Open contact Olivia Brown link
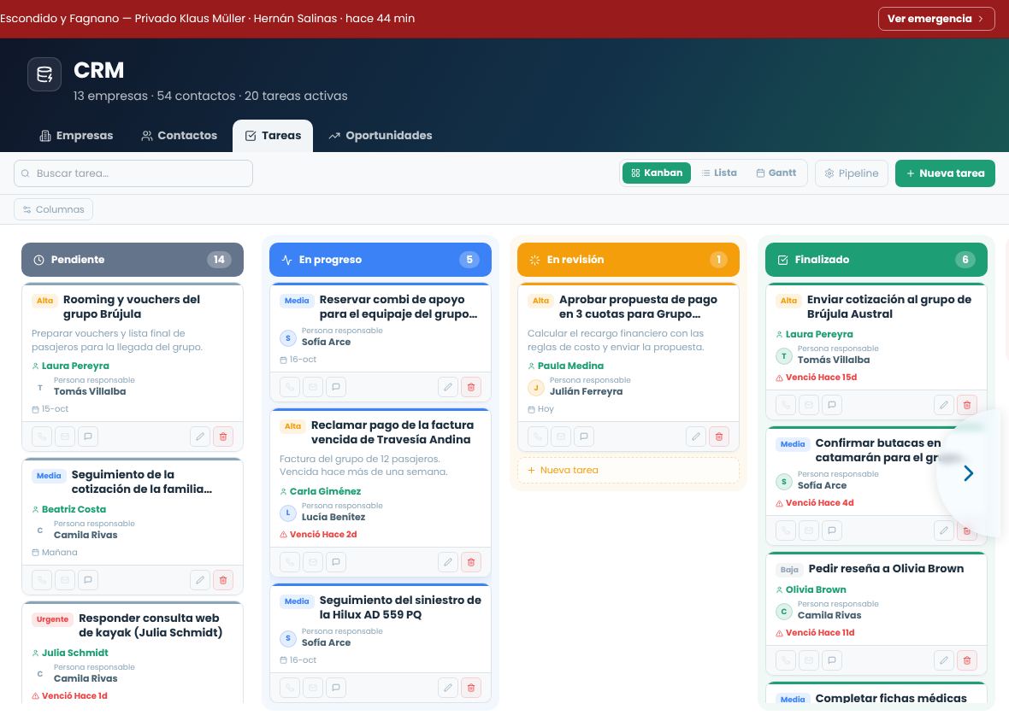This screenshot has height=721, width=1009. coord(811,589)
